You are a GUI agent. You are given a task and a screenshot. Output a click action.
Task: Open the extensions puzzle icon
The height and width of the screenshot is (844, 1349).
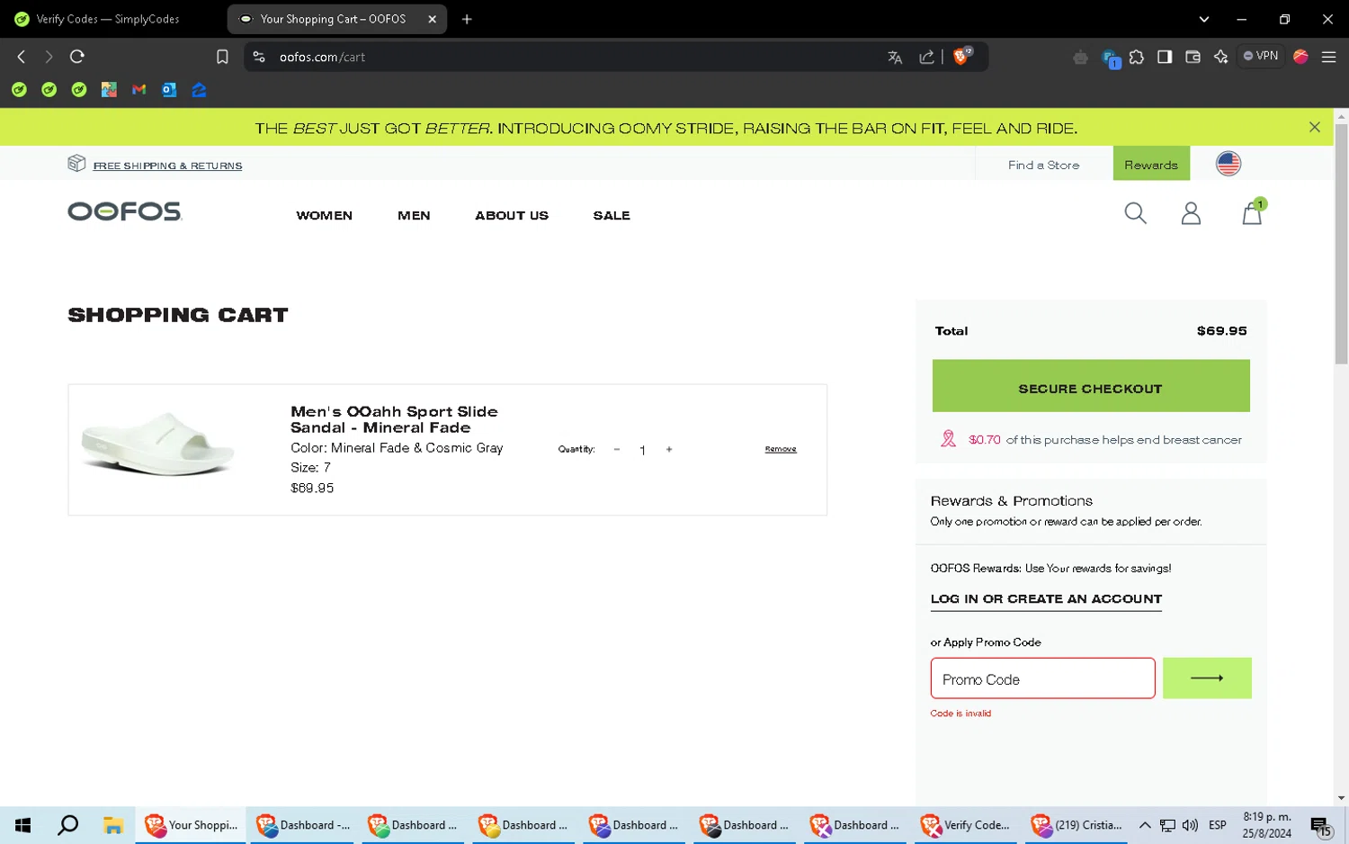(x=1137, y=57)
